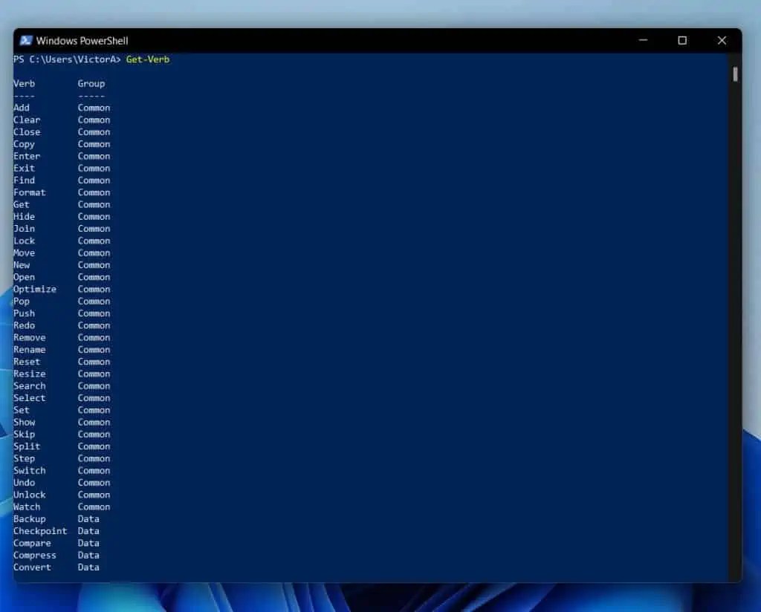Click the Join verb entry
Image resolution: width=761 pixels, height=612 pixels.
24,229
